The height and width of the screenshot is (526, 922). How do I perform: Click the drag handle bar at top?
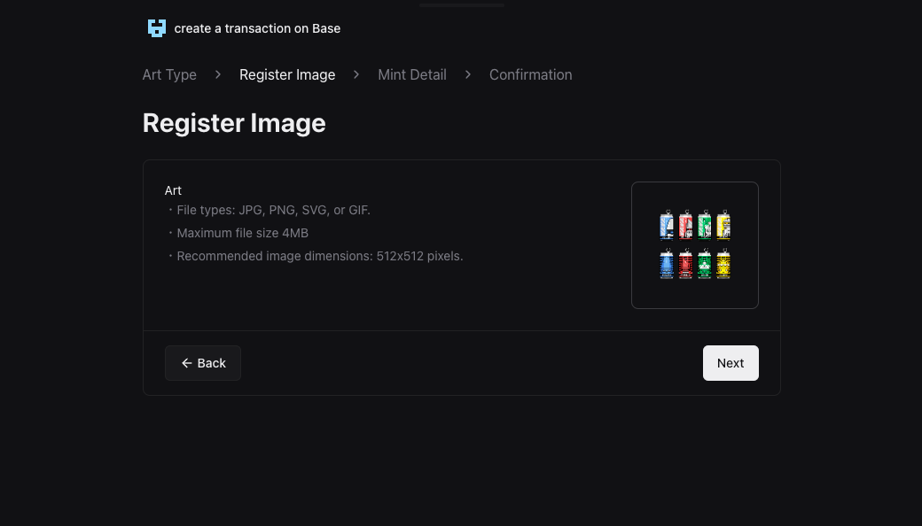point(462,5)
